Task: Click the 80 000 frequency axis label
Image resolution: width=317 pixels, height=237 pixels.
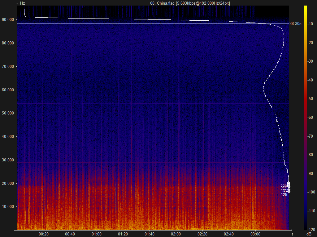Action: coord(8,43)
